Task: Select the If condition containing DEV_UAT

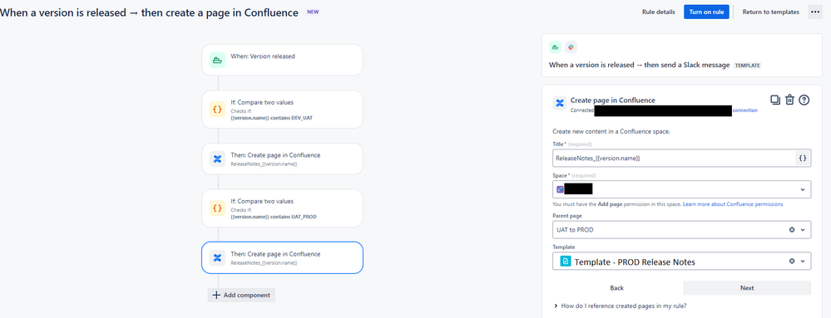Action: click(x=282, y=109)
